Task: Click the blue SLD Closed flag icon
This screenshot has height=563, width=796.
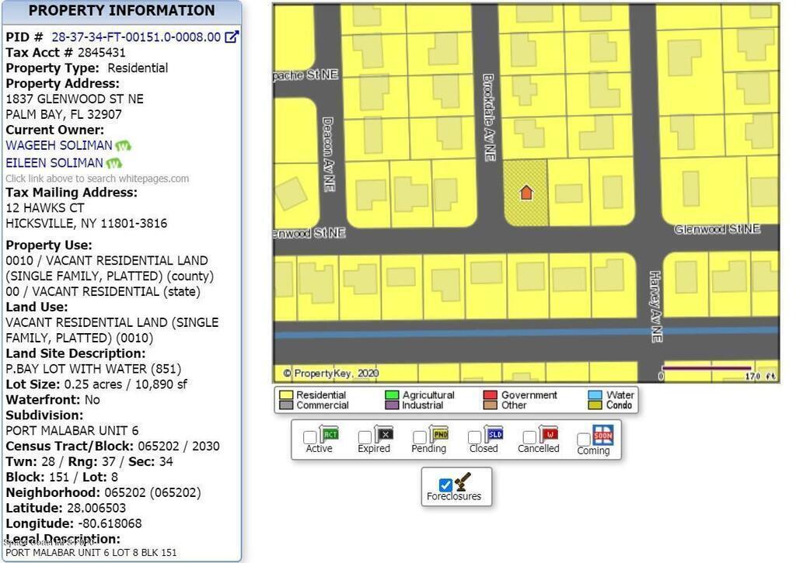Action: (494, 433)
